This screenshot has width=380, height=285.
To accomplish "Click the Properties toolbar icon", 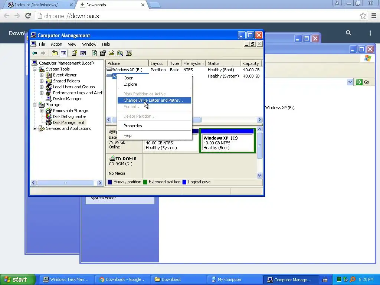I will point(103,53).
